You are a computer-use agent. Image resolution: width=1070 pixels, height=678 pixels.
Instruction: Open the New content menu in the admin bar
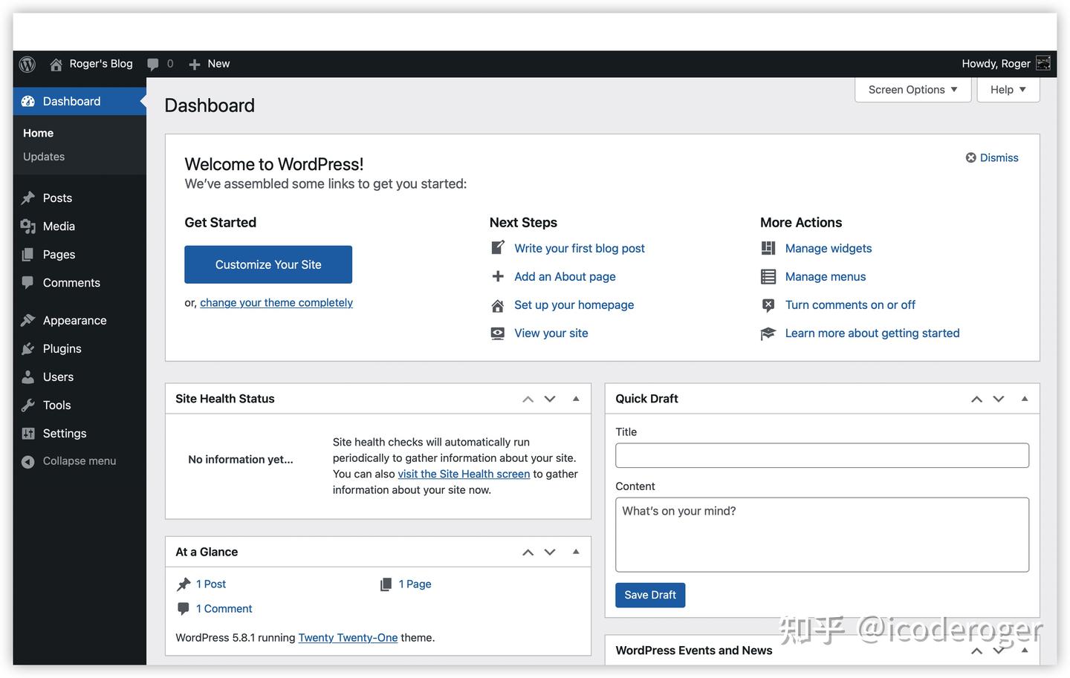coord(210,64)
